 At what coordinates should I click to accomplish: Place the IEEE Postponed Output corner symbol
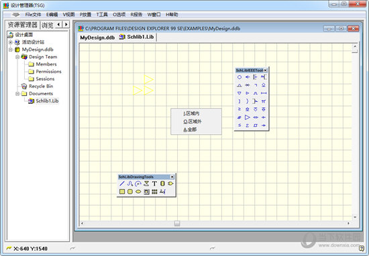pyautogui.click(x=256, y=85)
